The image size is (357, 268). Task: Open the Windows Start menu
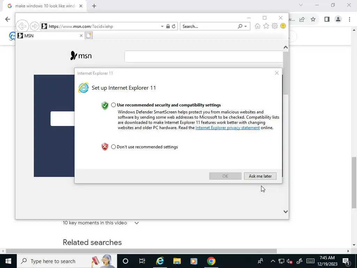pyautogui.click(x=8, y=261)
